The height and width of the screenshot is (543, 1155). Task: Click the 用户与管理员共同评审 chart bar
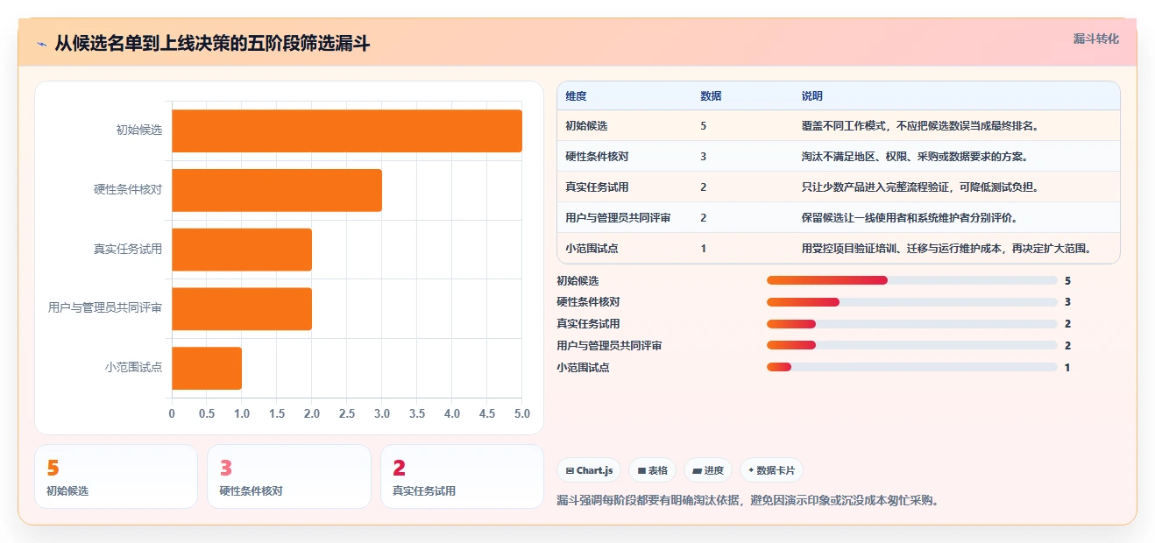point(242,309)
